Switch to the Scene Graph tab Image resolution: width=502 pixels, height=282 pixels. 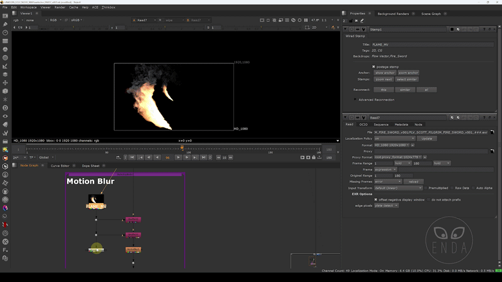tap(431, 14)
